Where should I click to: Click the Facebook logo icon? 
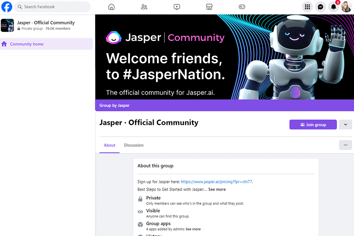7,7
